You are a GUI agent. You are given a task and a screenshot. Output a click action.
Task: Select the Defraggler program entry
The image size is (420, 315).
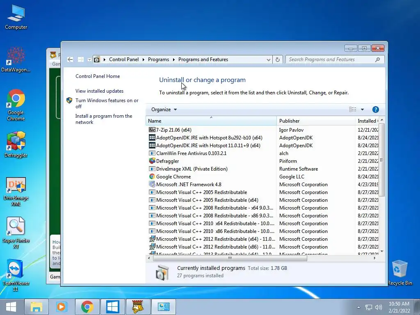click(x=263, y=161)
